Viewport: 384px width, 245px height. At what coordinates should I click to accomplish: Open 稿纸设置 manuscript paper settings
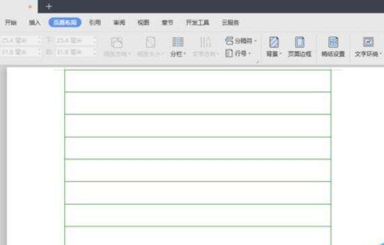pyautogui.click(x=333, y=47)
